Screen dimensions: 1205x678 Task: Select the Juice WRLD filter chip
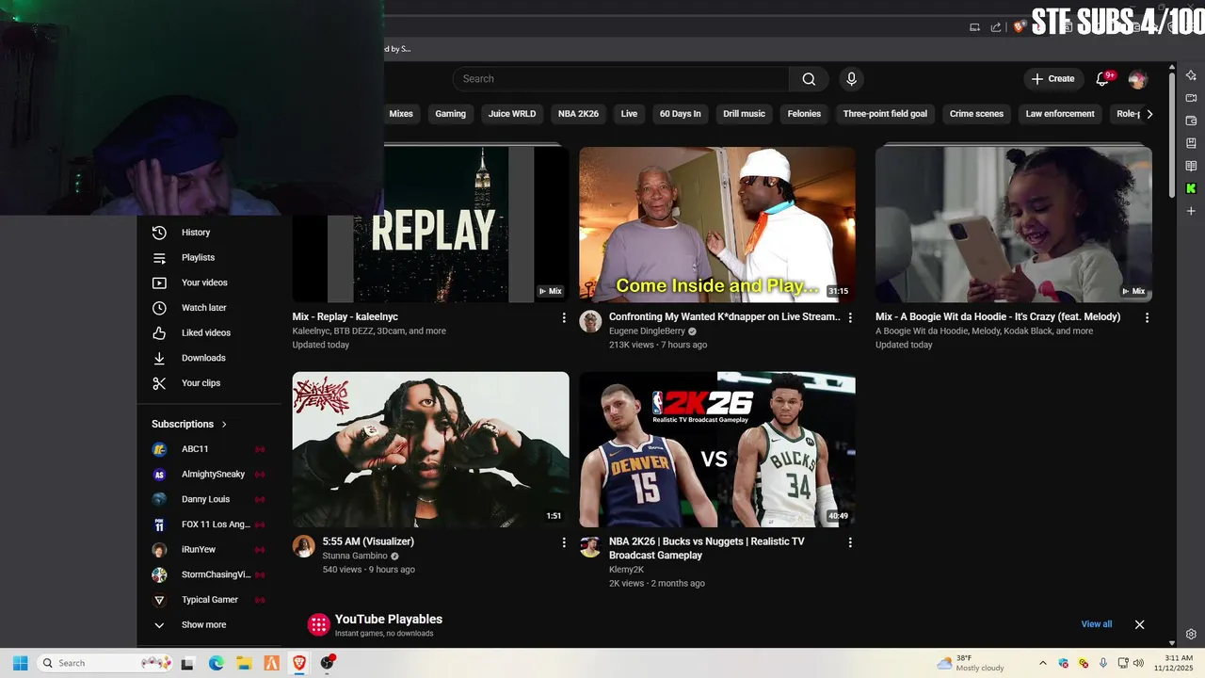[512, 114]
